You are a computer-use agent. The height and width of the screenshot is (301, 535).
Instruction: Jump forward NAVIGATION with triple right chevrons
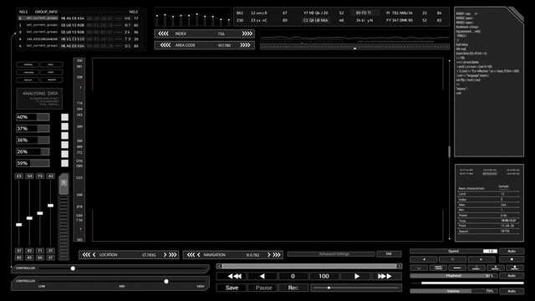(277, 254)
